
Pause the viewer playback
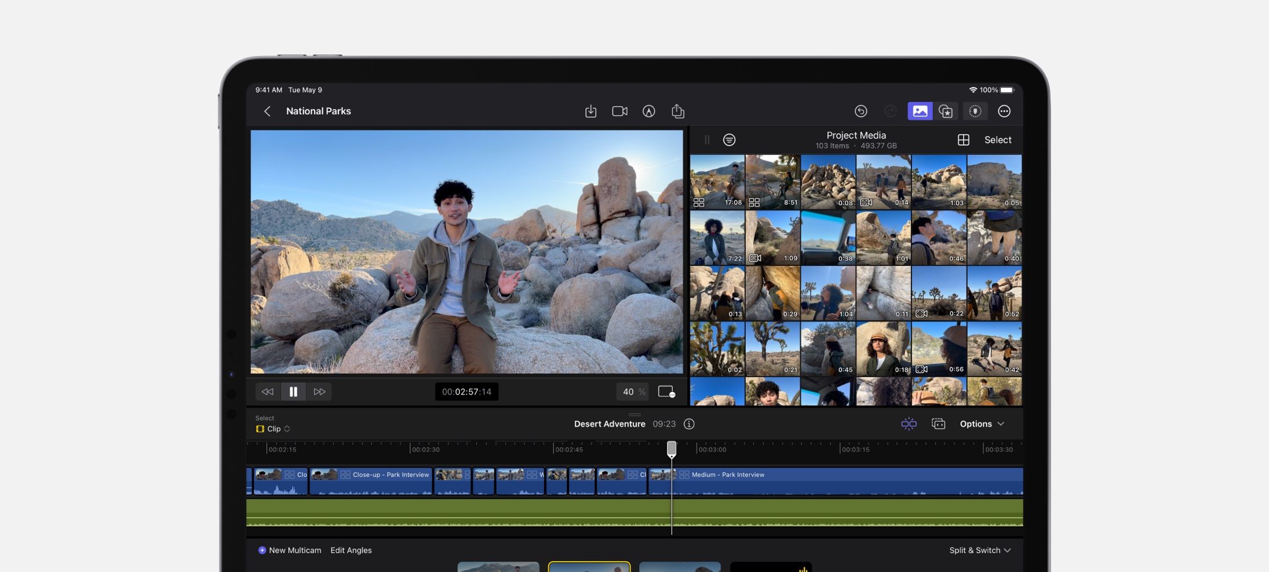coord(293,392)
